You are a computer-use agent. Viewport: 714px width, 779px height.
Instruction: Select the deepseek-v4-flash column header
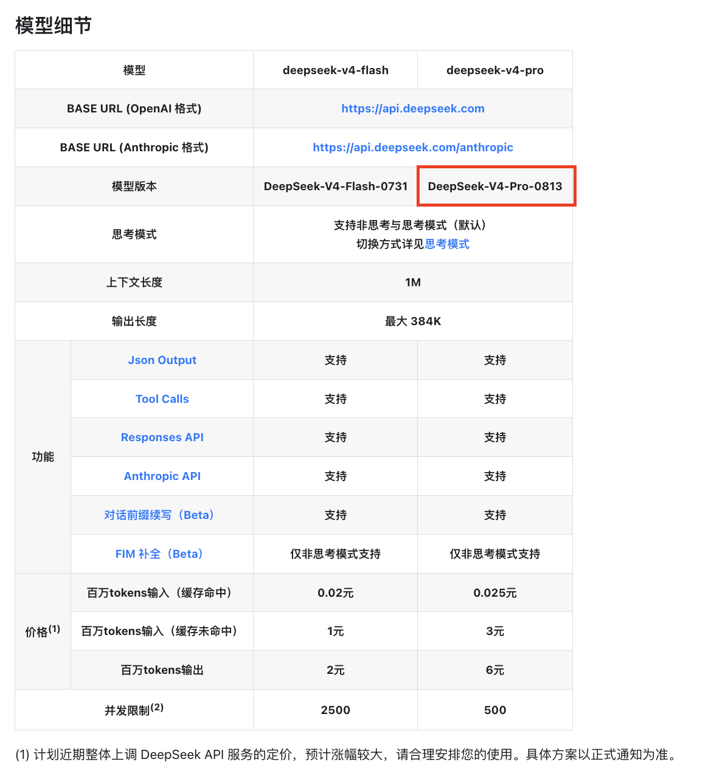336,70
